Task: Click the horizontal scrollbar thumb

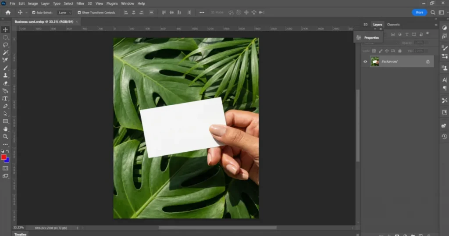Action: tap(217, 228)
